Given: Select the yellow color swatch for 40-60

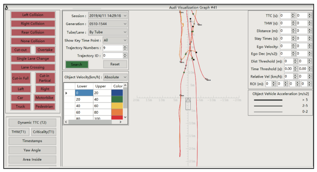Looking at the screenshot, I should click(117, 106).
